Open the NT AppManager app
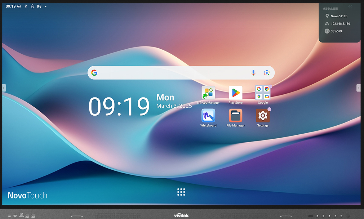 click(x=208, y=93)
